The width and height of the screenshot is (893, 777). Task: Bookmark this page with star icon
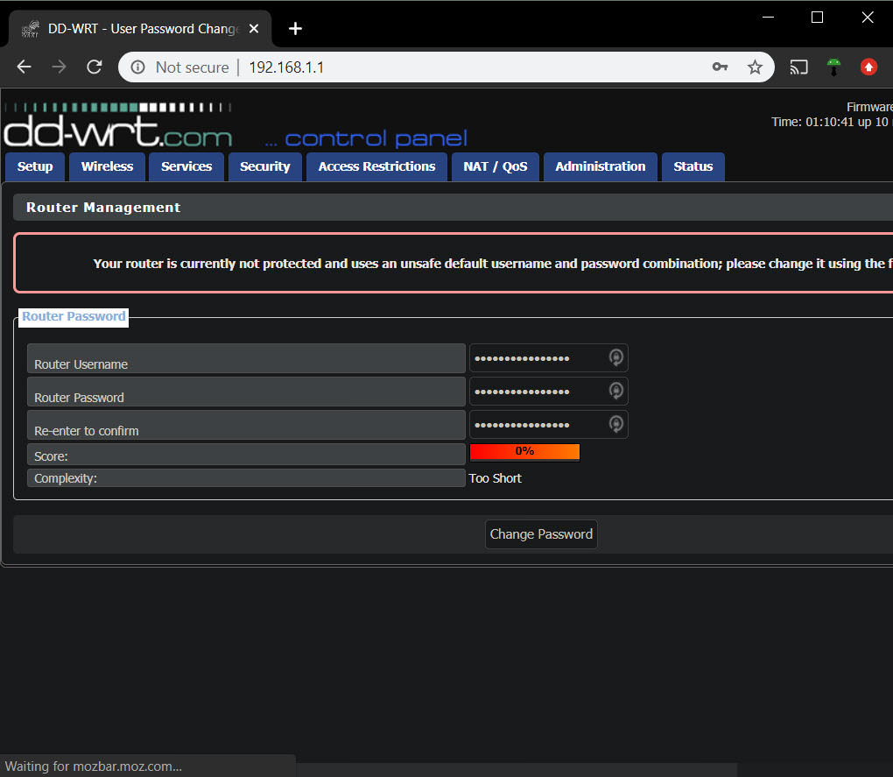[755, 67]
